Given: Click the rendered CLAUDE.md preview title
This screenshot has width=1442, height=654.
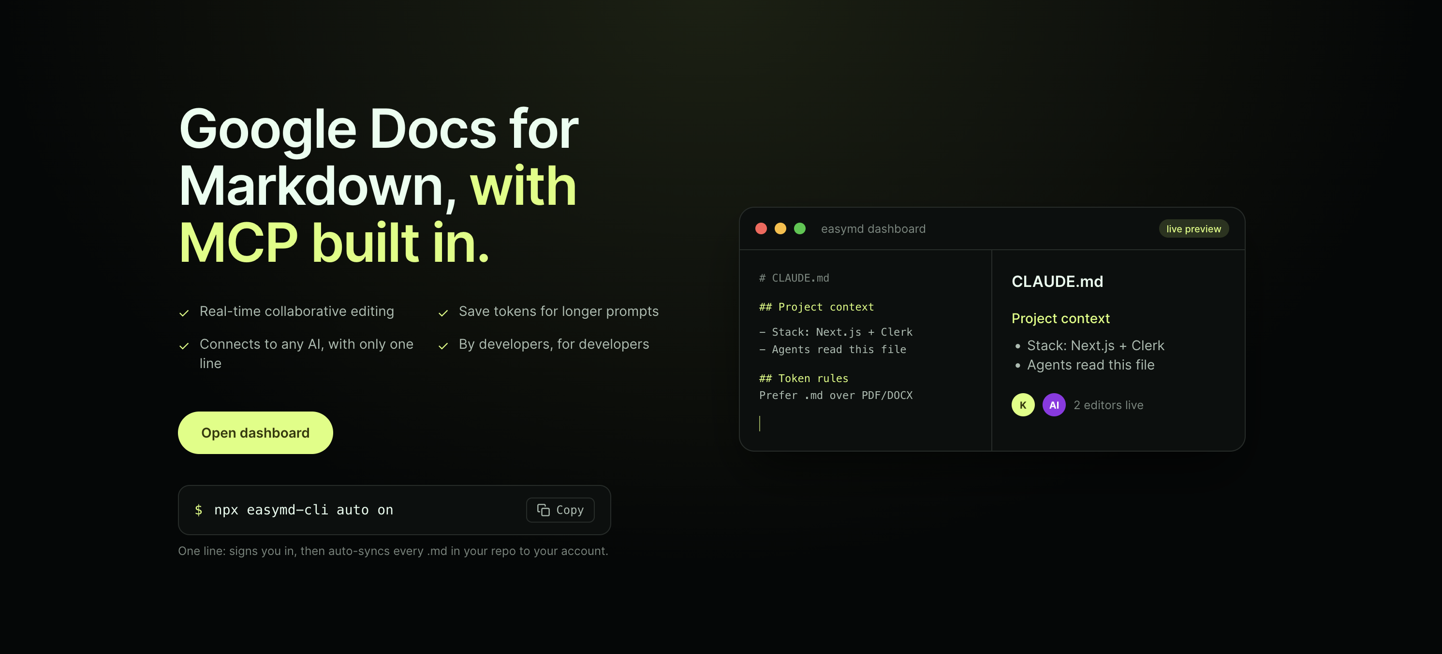Looking at the screenshot, I should point(1058,281).
